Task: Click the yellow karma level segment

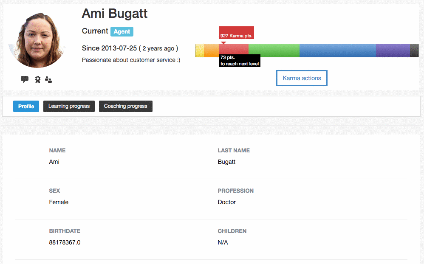Action: coord(200,51)
